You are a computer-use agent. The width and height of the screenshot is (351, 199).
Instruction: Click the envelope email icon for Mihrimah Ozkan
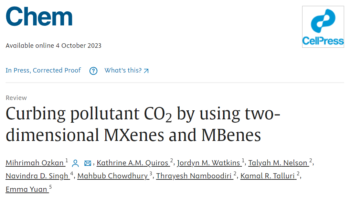click(x=87, y=163)
